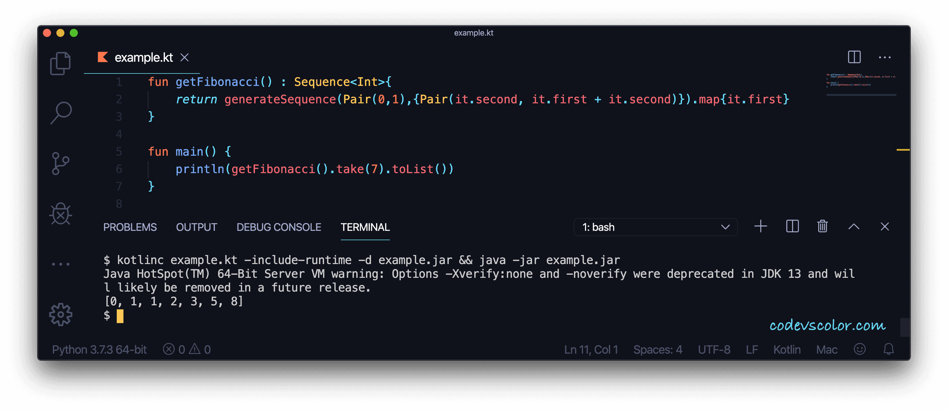Open the 1: bash terminal dropdown
Viewport: 948px width, 410px height.
click(x=655, y=227)
